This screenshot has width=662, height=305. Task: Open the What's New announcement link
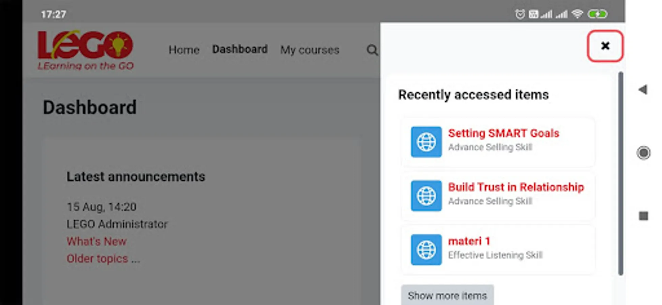click(97, 241)
